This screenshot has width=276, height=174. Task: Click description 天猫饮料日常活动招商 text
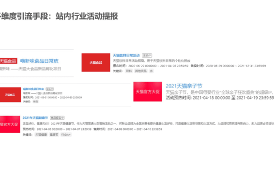click(152, 61)
